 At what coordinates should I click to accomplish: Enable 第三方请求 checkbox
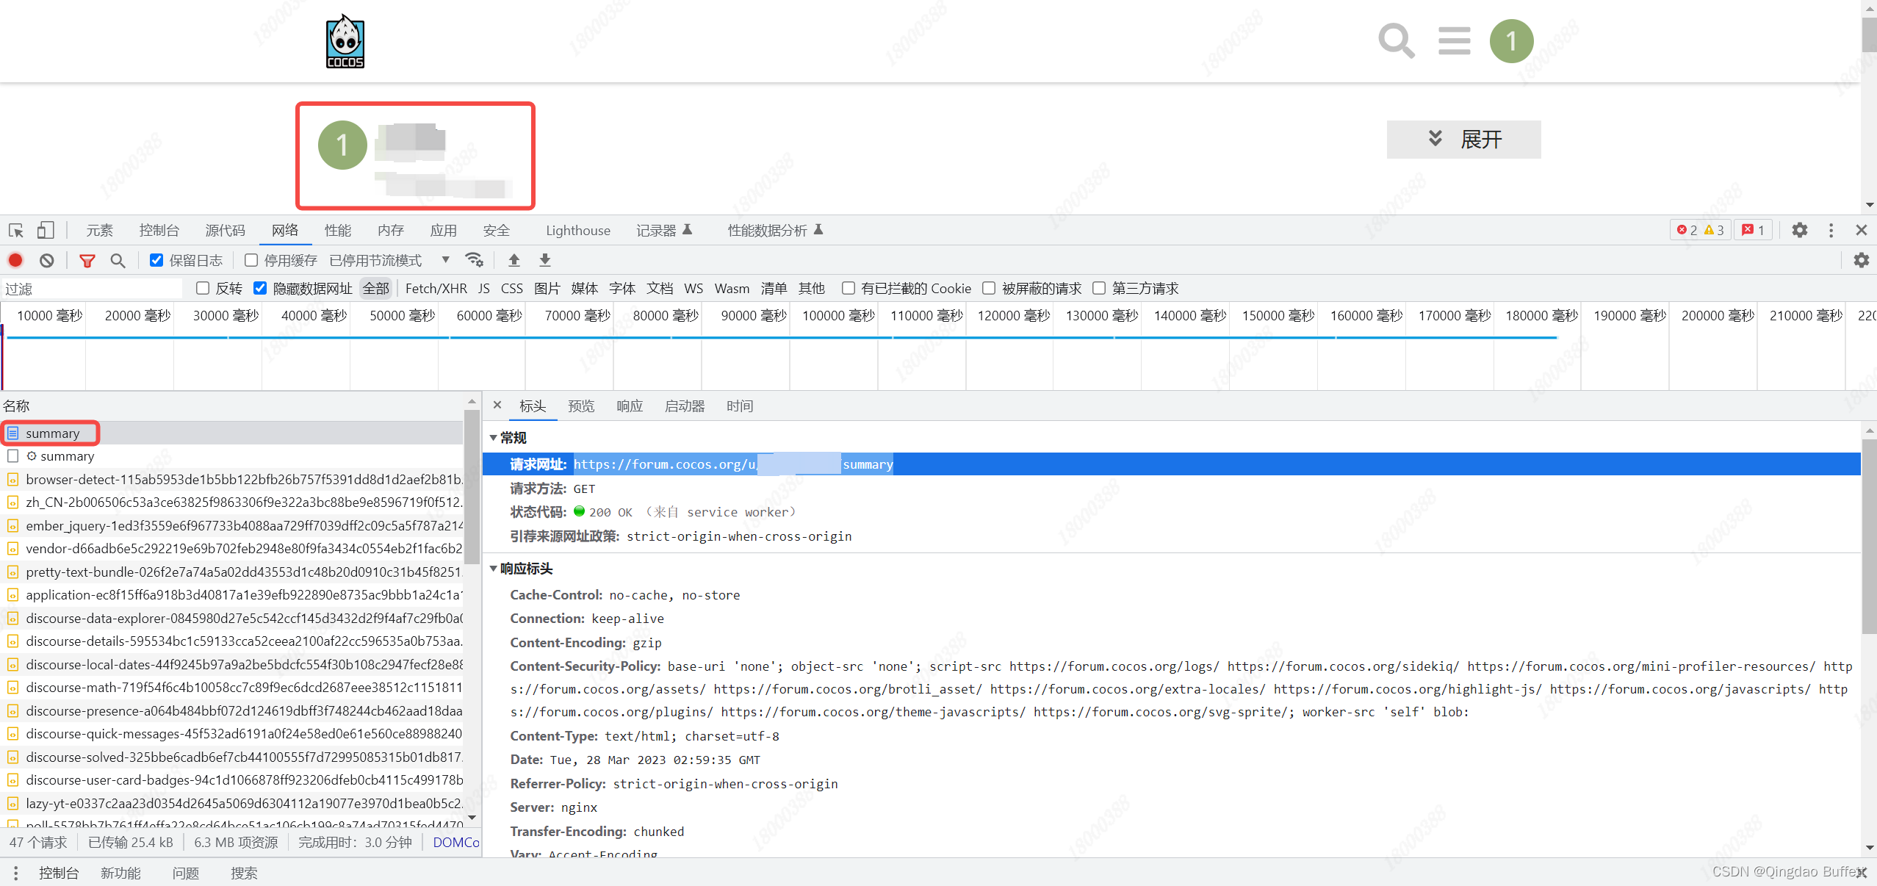click(1099, 288)
